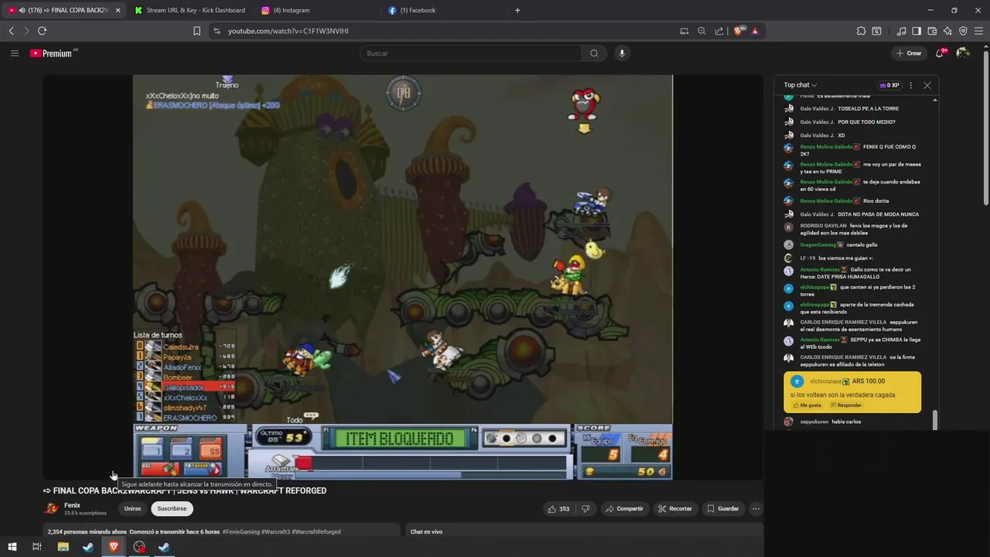Switch to the Facebook tab
Viewport: 990px width, 557px height.
[445, 10]
